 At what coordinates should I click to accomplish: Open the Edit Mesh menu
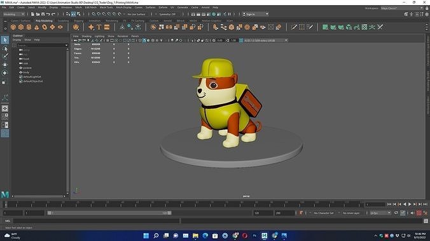tap(90, 8)
